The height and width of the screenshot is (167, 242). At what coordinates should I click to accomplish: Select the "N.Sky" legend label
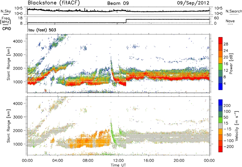pyautogui.click(x=6, y=11)
